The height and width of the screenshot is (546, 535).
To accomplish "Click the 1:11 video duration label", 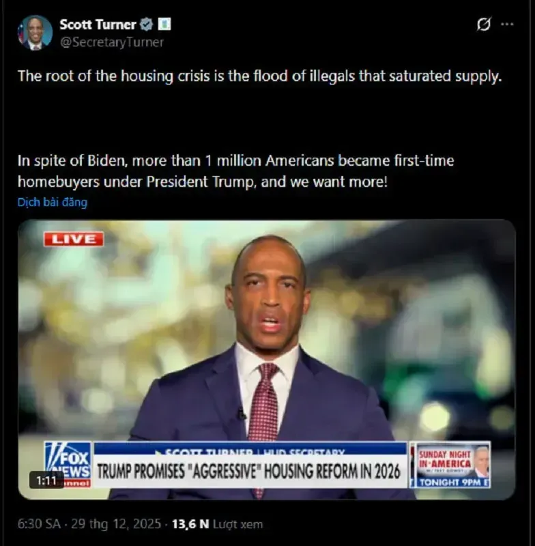I will [46, 480].
